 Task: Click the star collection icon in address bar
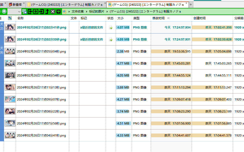tap(64, 11)
